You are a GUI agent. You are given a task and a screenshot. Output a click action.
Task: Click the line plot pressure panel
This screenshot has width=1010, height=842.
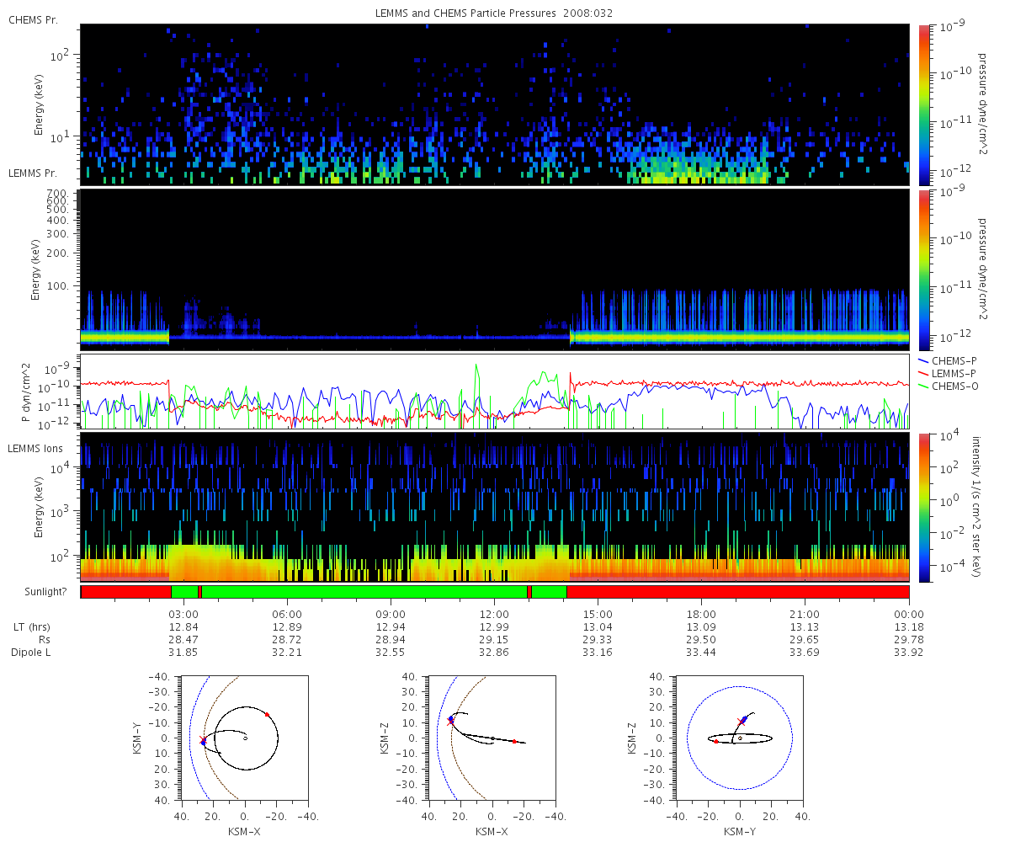(x=495, y=392)
